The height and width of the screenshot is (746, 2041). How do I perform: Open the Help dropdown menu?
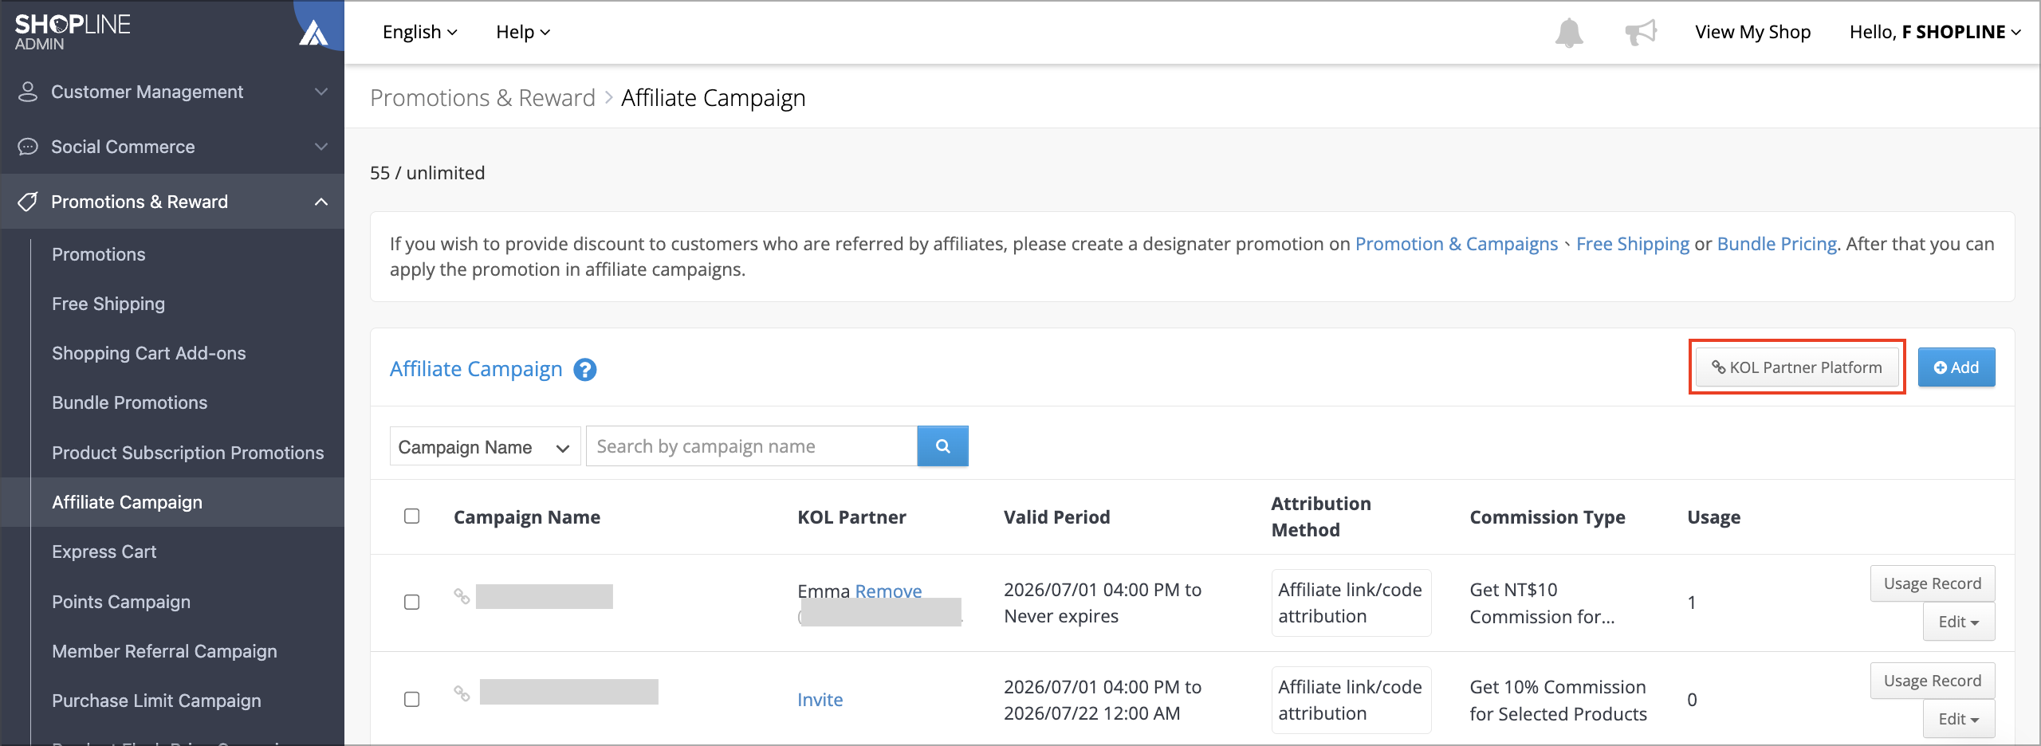523,32
